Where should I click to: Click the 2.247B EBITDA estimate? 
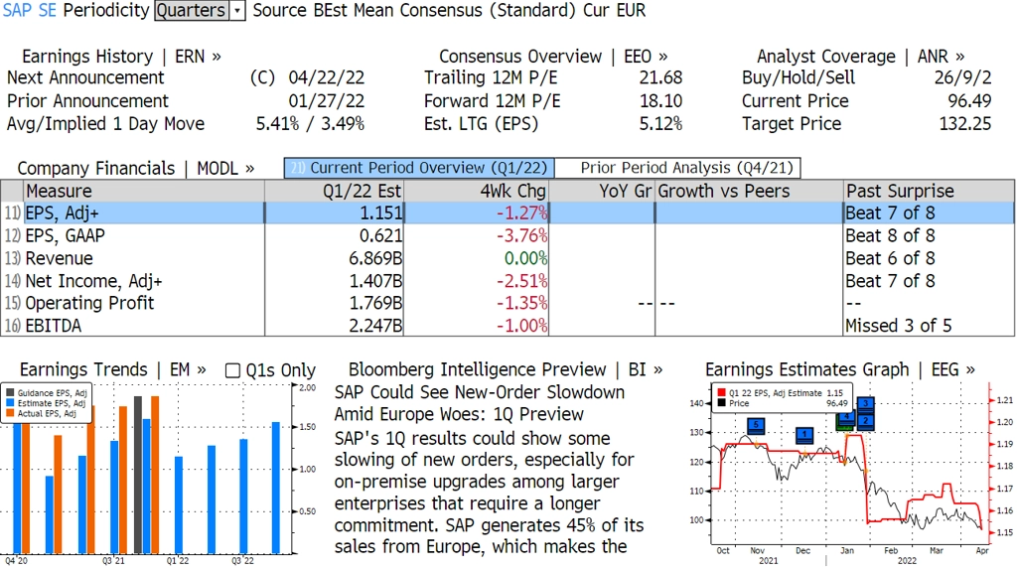click(375, 326)
